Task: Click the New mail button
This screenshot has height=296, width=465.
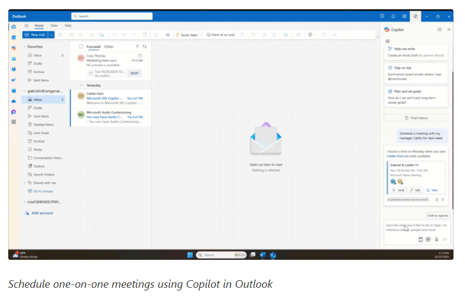Action: click(x=35, y=35)
